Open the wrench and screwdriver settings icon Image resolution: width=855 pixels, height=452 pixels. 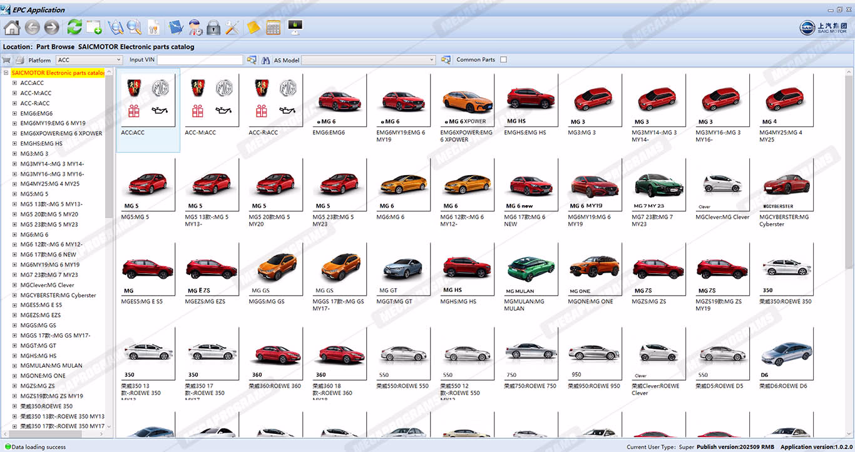coord(232,28)
